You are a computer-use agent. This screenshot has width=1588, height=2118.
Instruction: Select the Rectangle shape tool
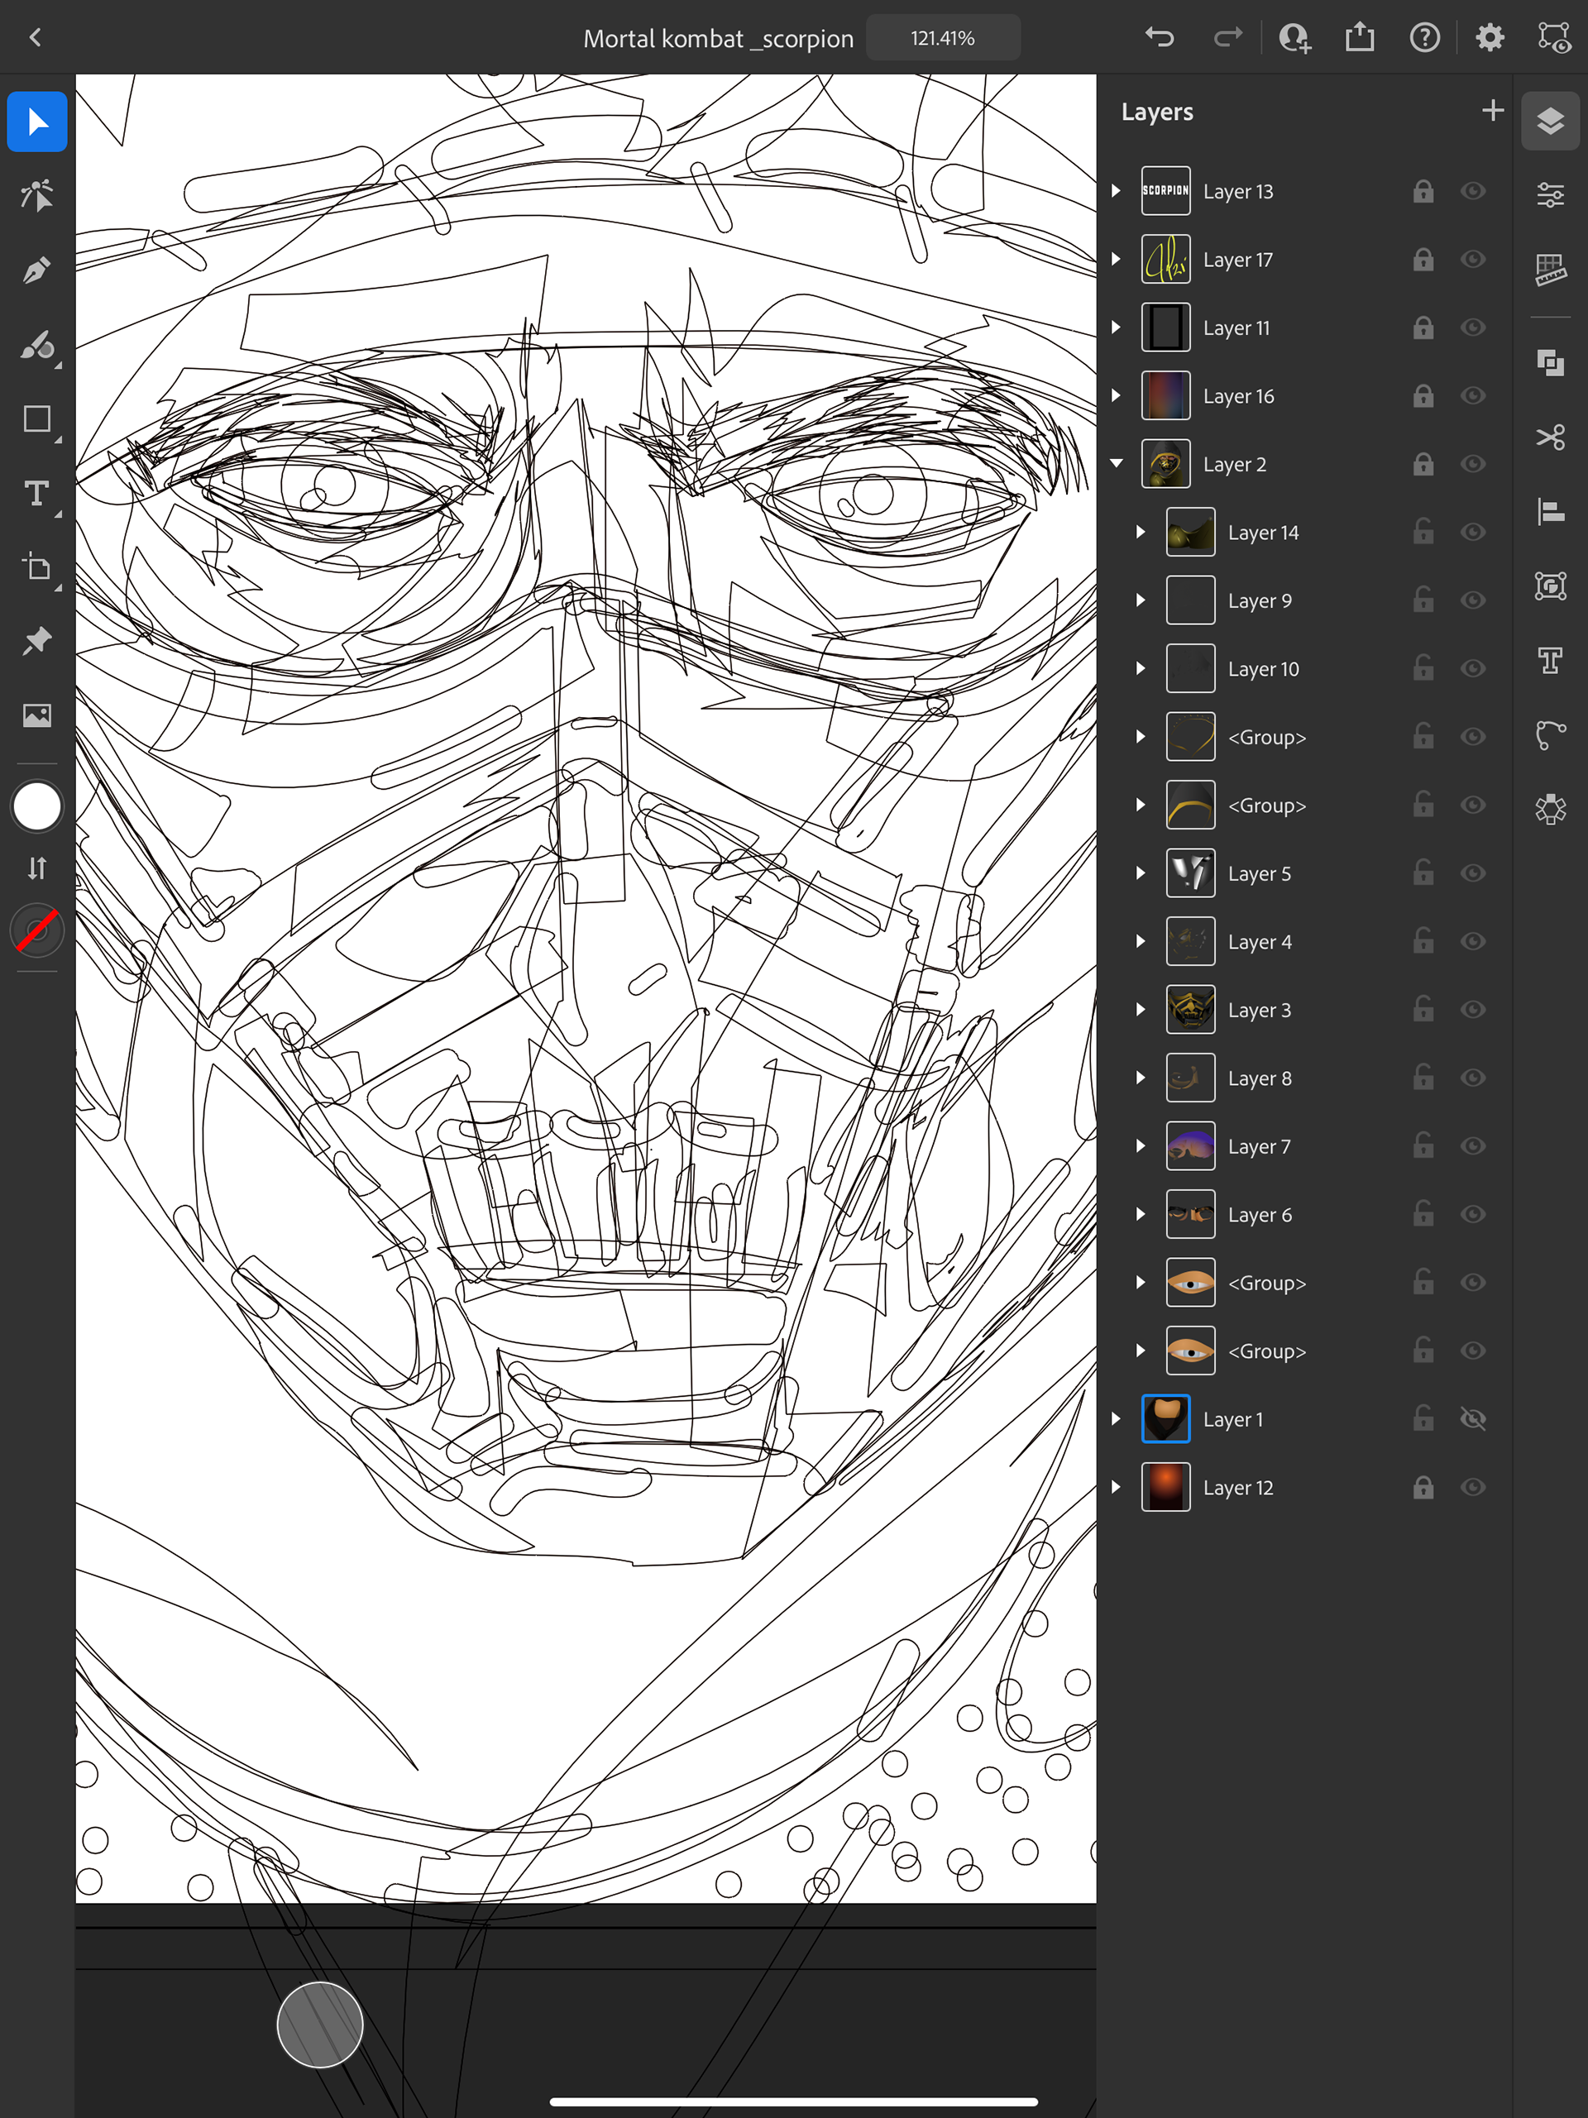coord(36,419)
